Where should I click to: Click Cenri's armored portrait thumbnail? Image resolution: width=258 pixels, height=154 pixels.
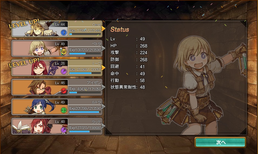tap(40, 29)
